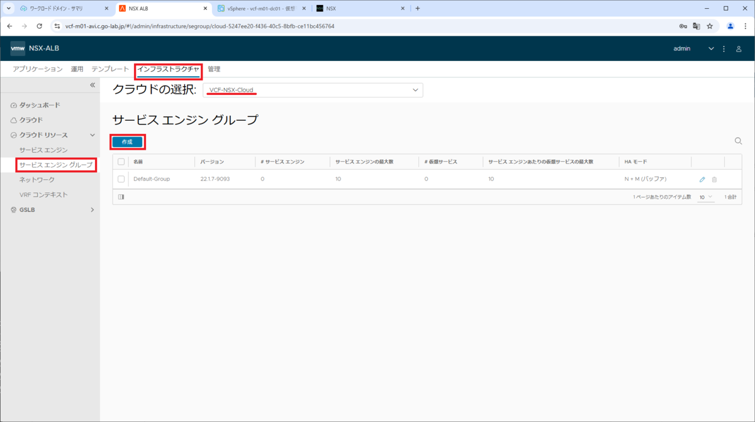Close the NSX ALB browser tab
The width and height of the screenshot is (755, 422).
pyautogui.click(x=205, y=8)
